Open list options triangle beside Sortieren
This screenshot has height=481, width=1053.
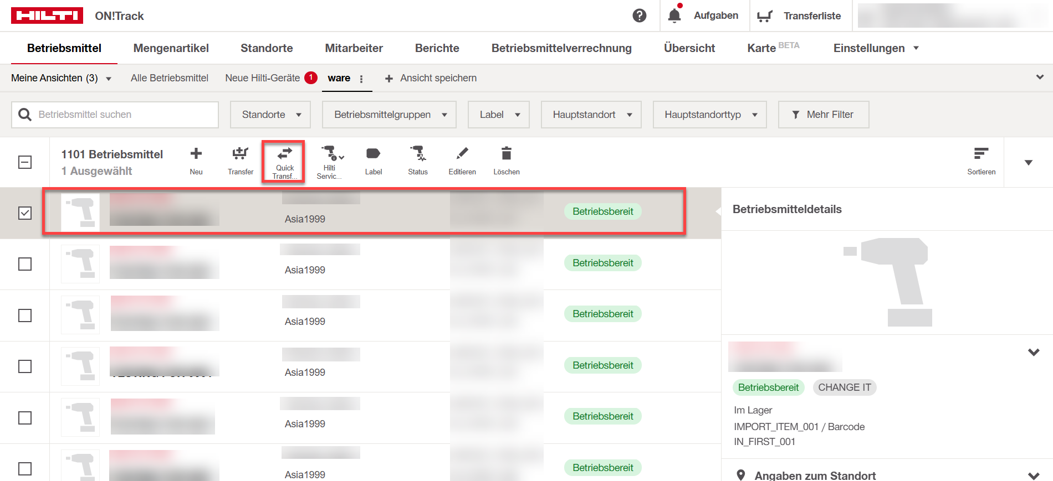(x=1029, y=163)
